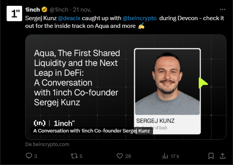Open the post via "21 nov." timestamp

pos(82,9)
